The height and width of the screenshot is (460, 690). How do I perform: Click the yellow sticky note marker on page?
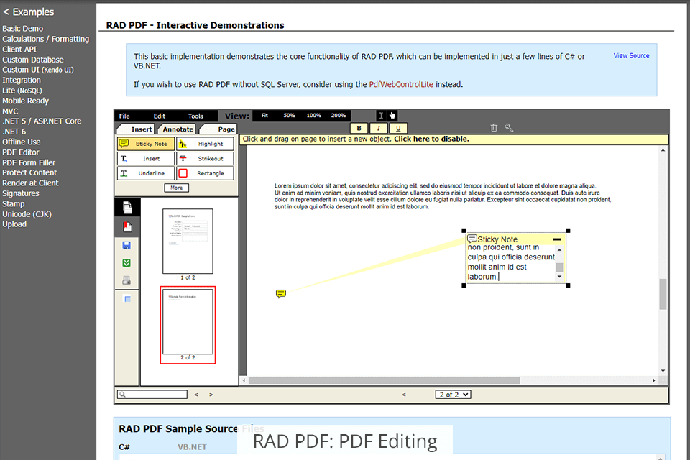[x=281, y=293]
